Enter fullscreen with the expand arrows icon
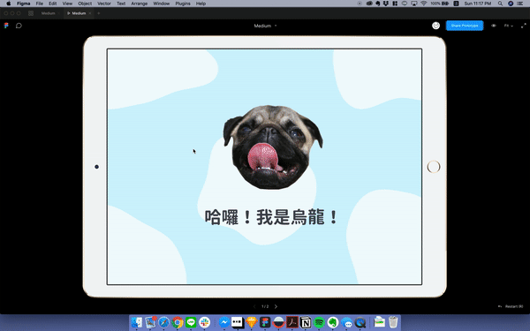This screenshot has height=331, width=530. click(523, 26)
